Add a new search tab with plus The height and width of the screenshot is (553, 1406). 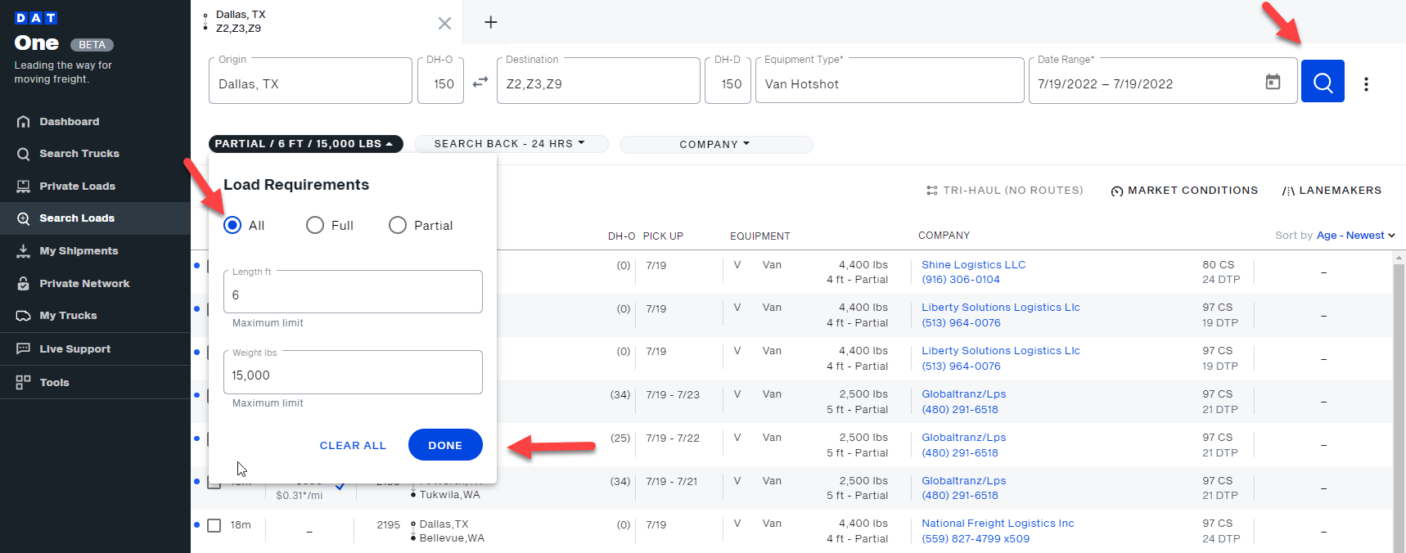click(490, 22)
